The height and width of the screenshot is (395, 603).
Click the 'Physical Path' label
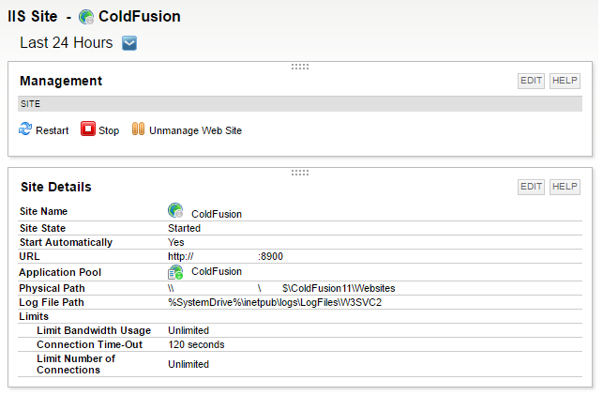52,288
